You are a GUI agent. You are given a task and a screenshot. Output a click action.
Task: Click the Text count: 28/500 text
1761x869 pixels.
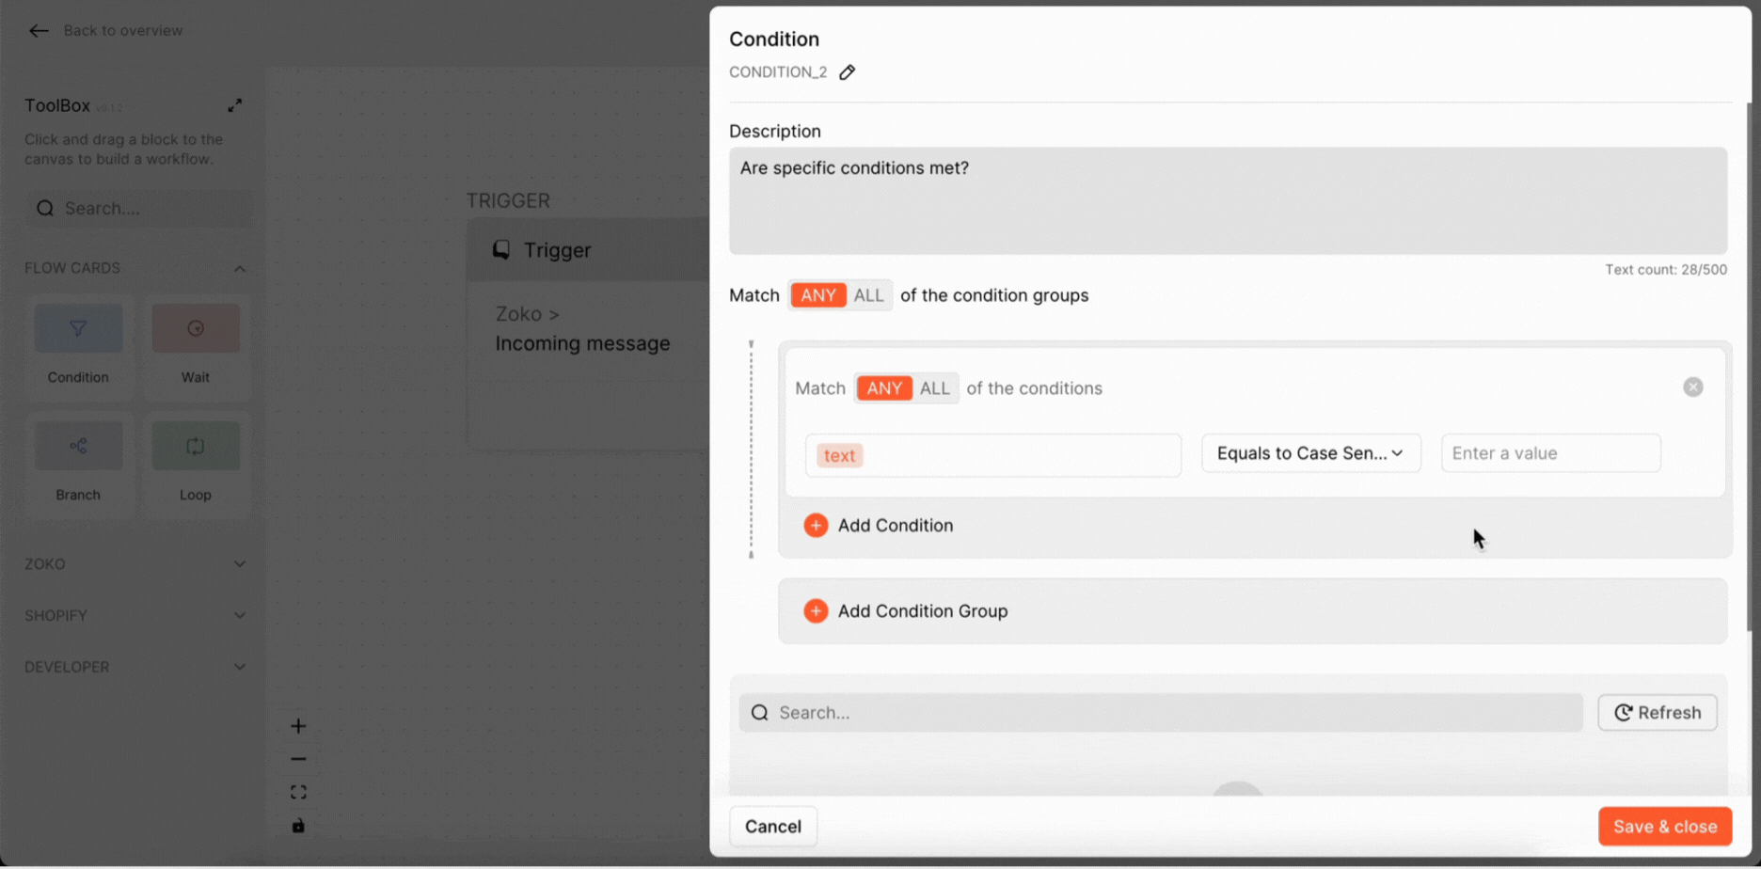coord(1665,270)
